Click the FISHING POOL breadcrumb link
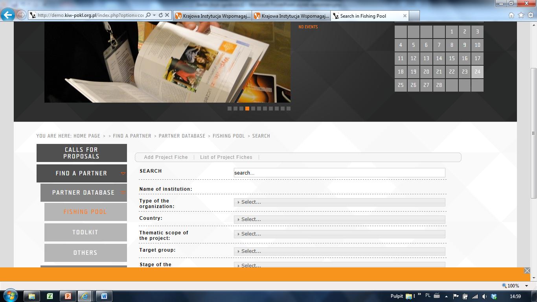537x302 pixels. point(229,136)
